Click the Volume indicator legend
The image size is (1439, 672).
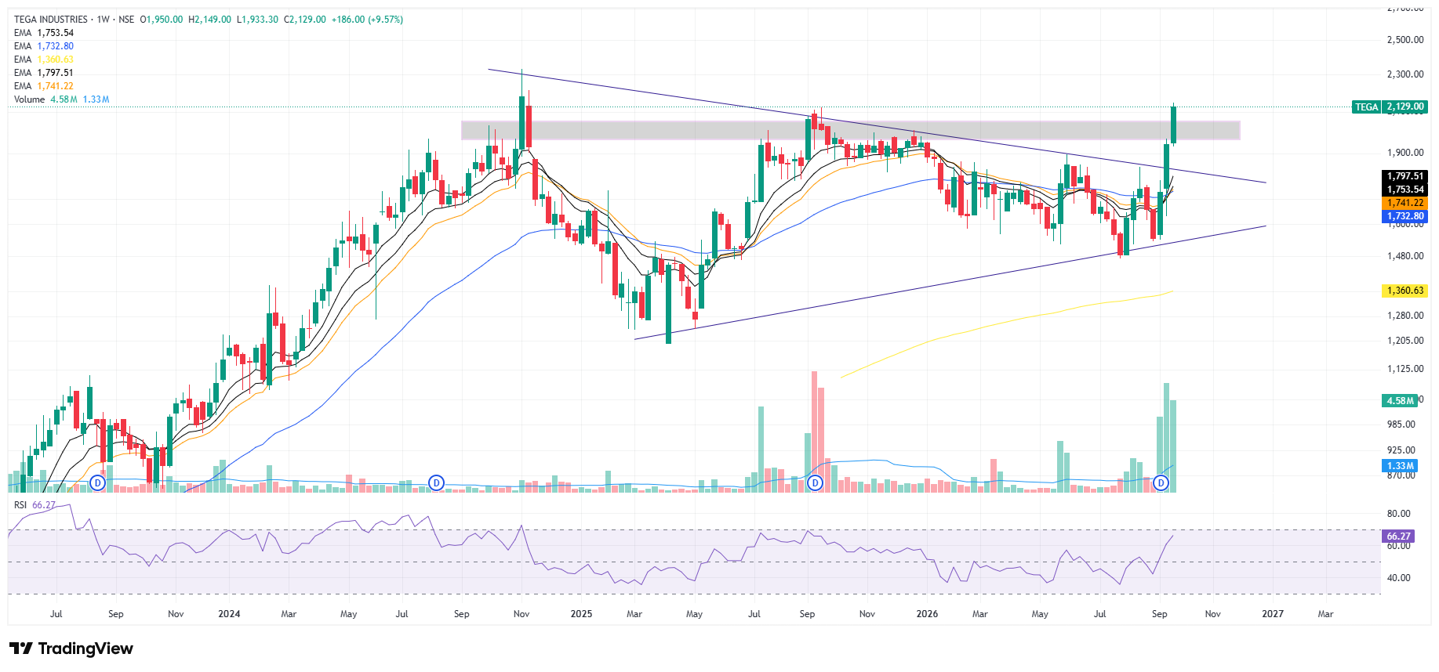61,99
